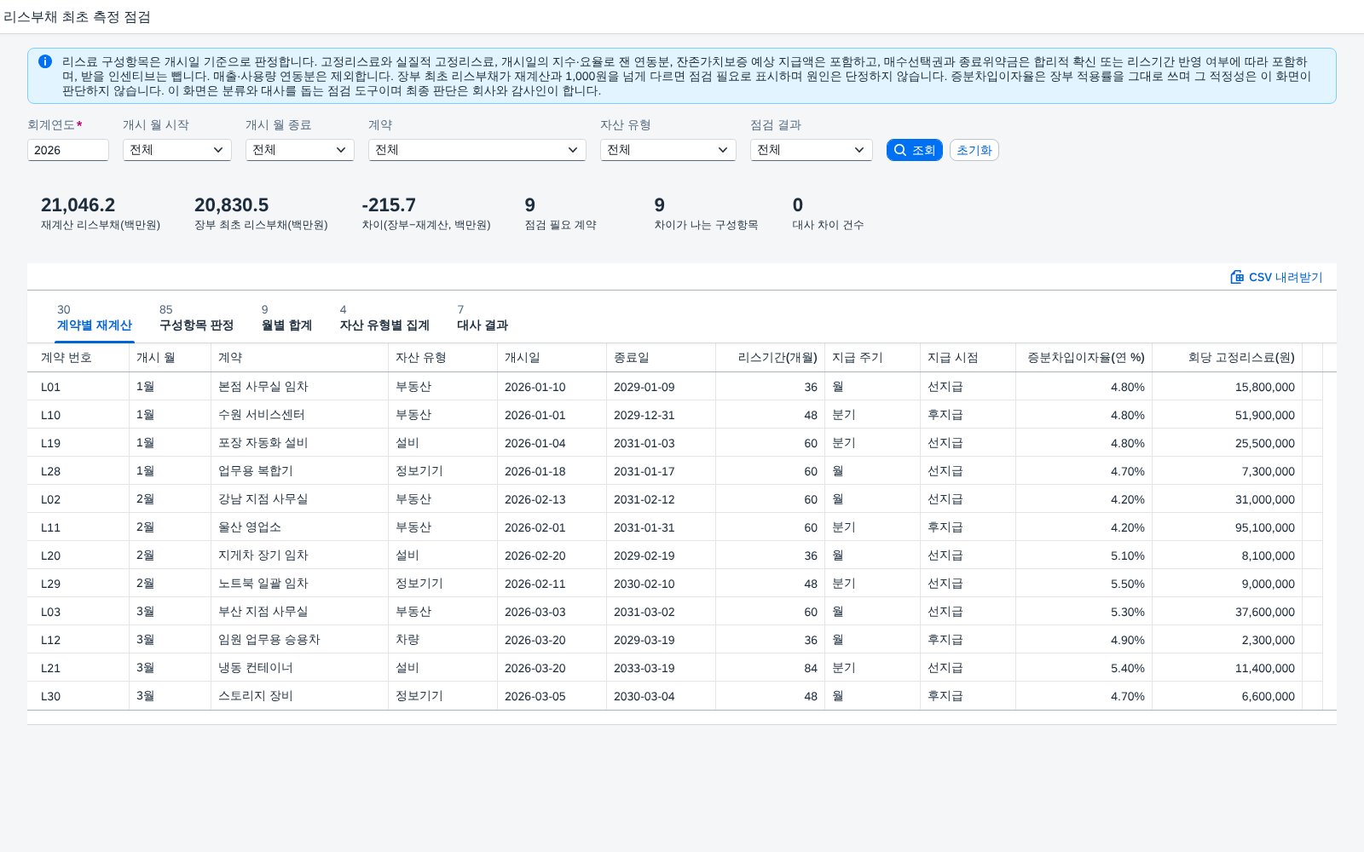Sort by the 계약 번호 column header
The image size is (1364, 852).
click(78, 358)
